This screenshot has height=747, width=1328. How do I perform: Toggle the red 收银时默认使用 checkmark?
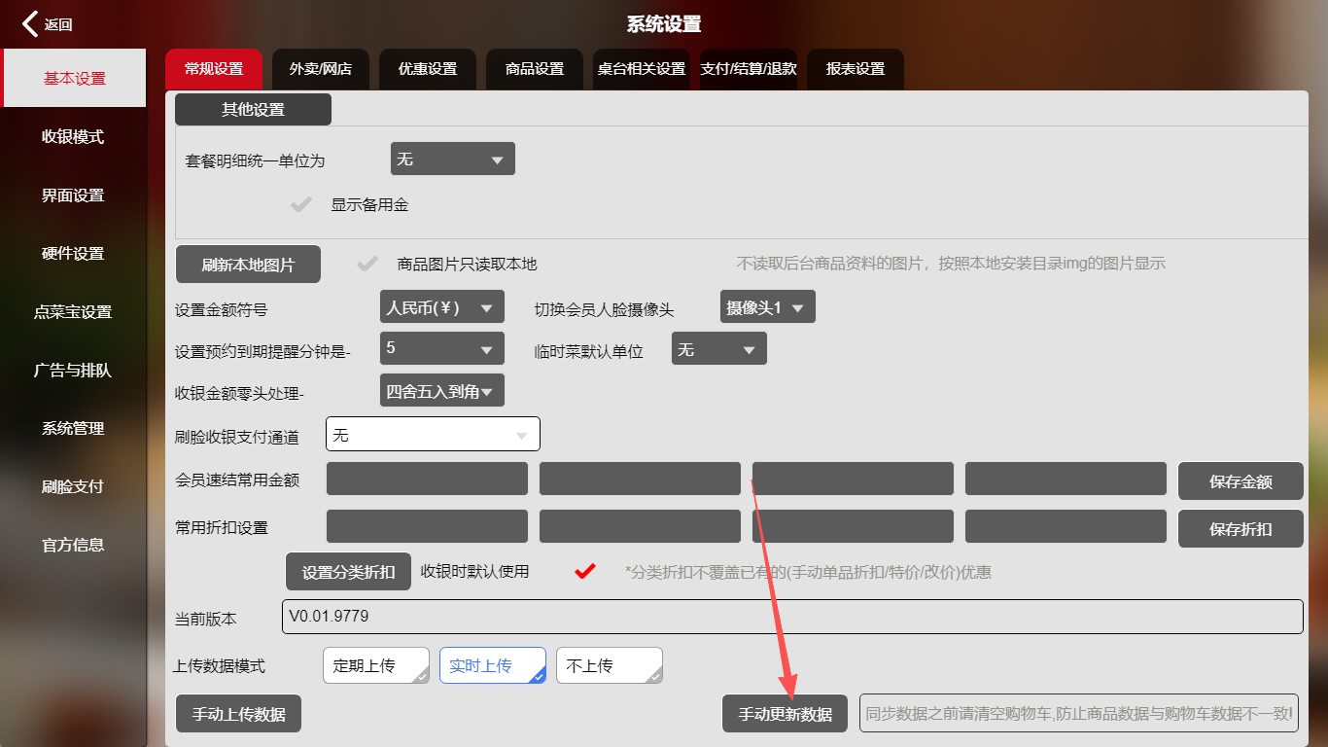[584, 571]
